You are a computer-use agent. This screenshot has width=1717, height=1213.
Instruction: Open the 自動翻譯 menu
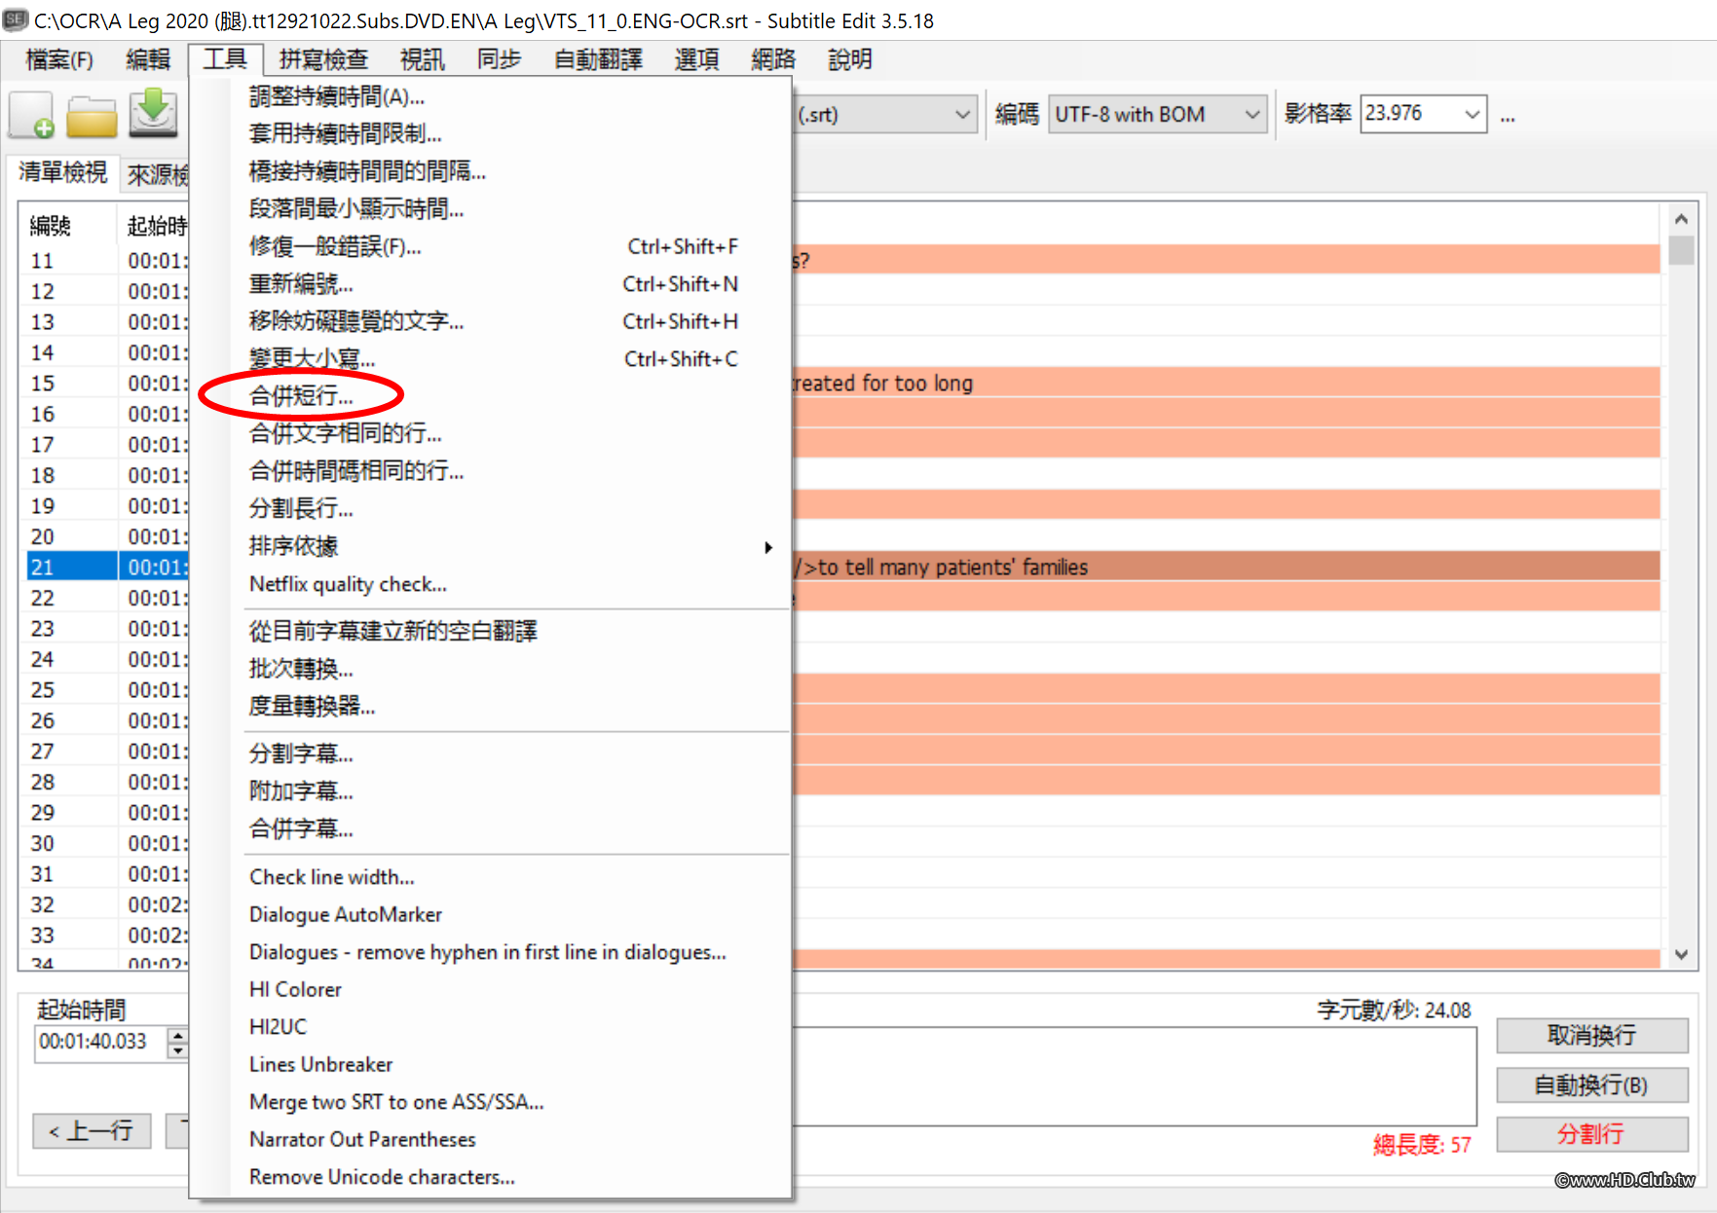click(598, 59)
